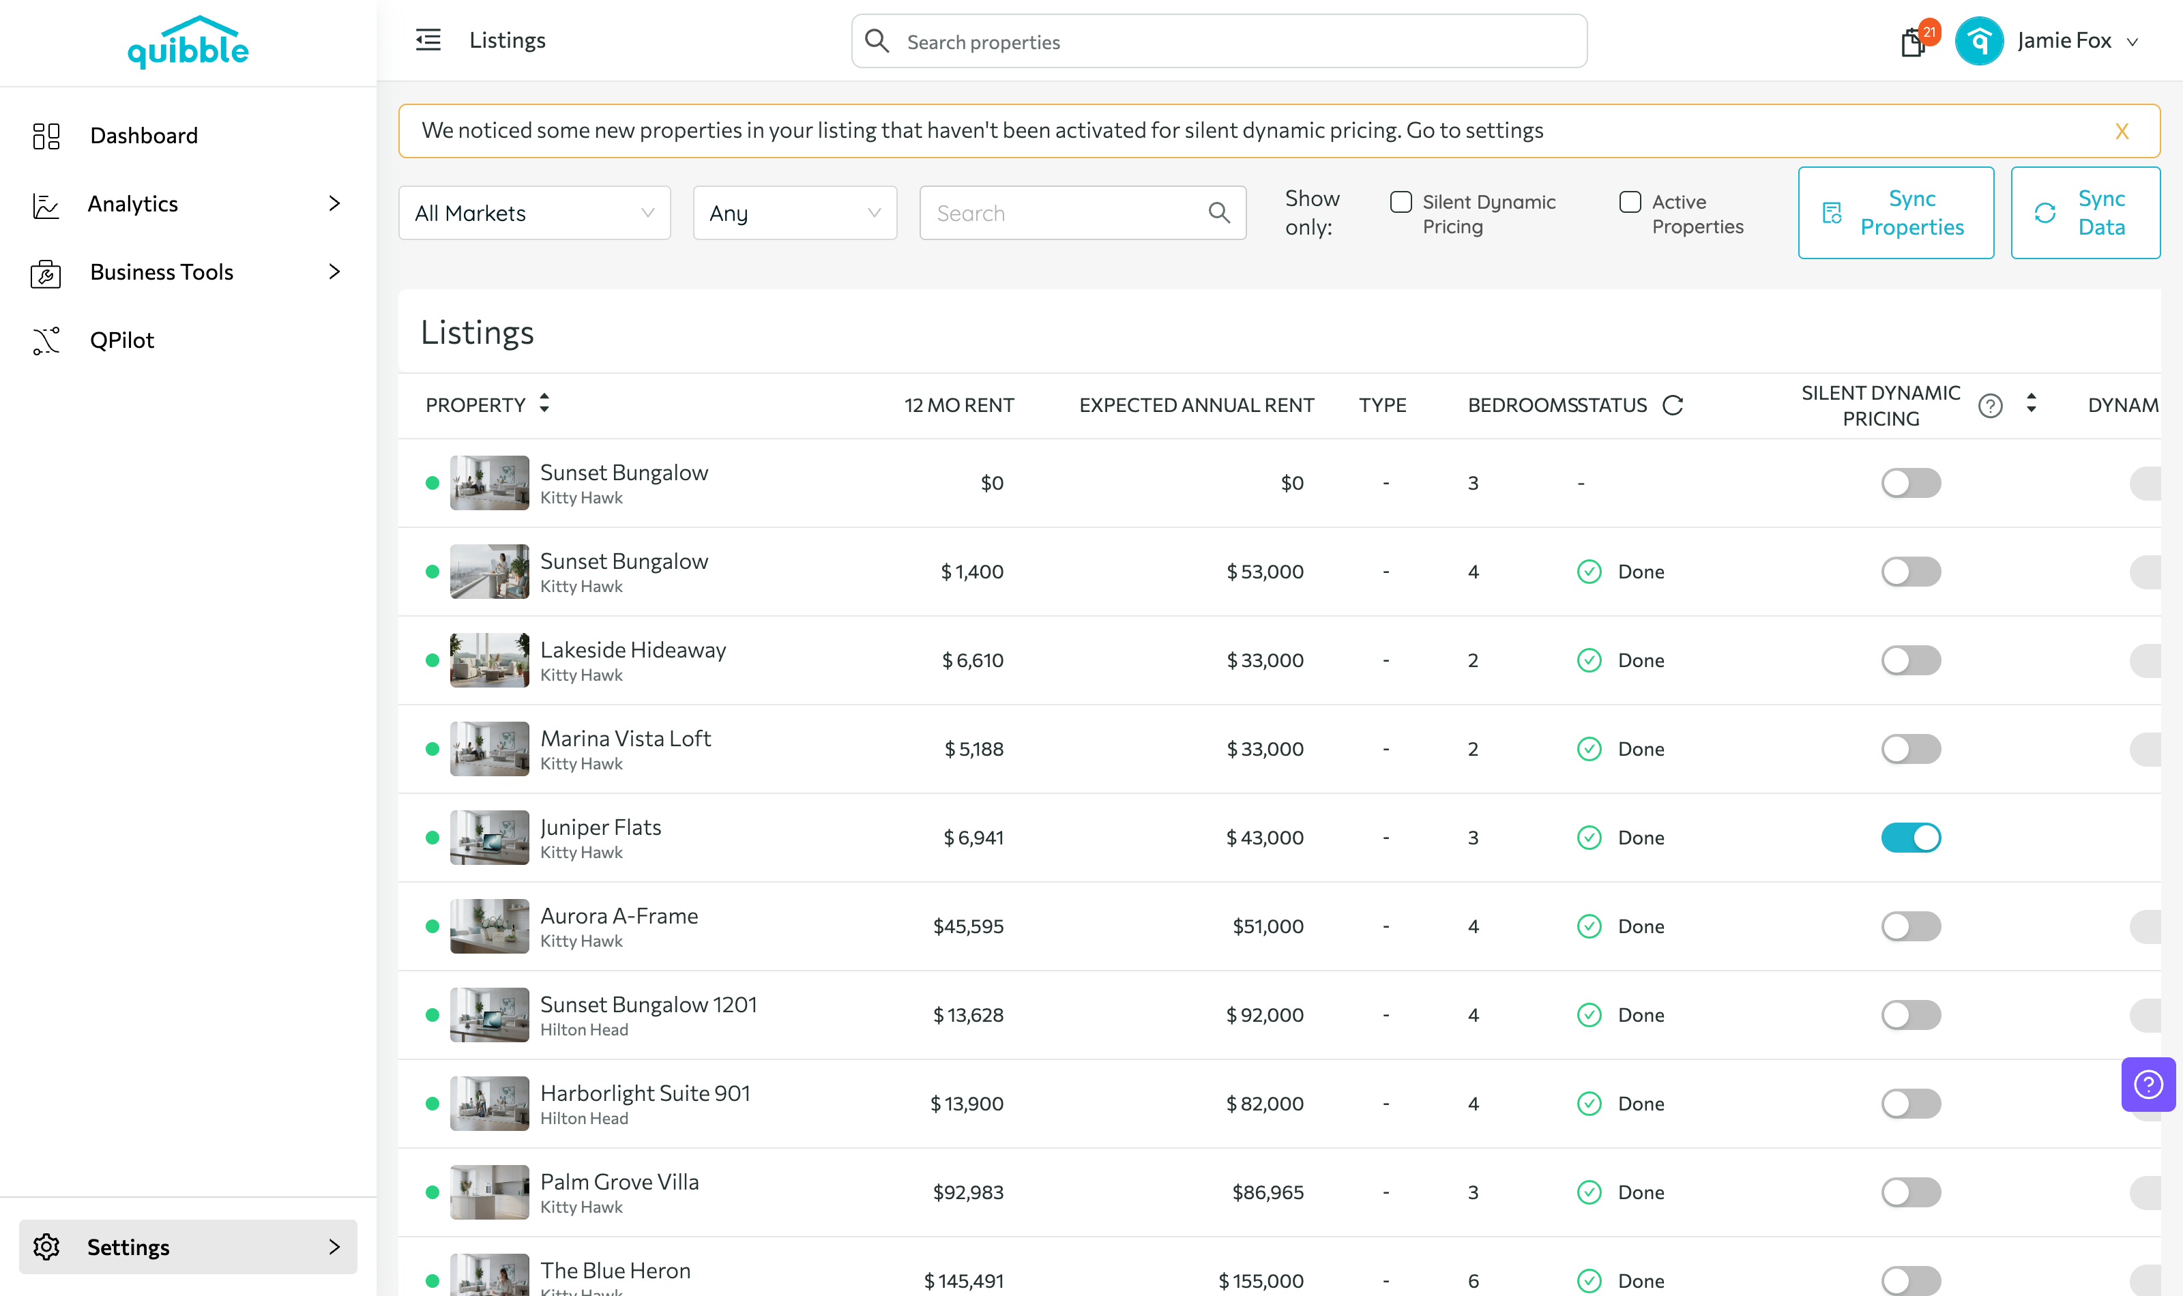Sort by Silent Dynamic Pricing arrows
2183x1296 pixels.
click(2031, 404)
